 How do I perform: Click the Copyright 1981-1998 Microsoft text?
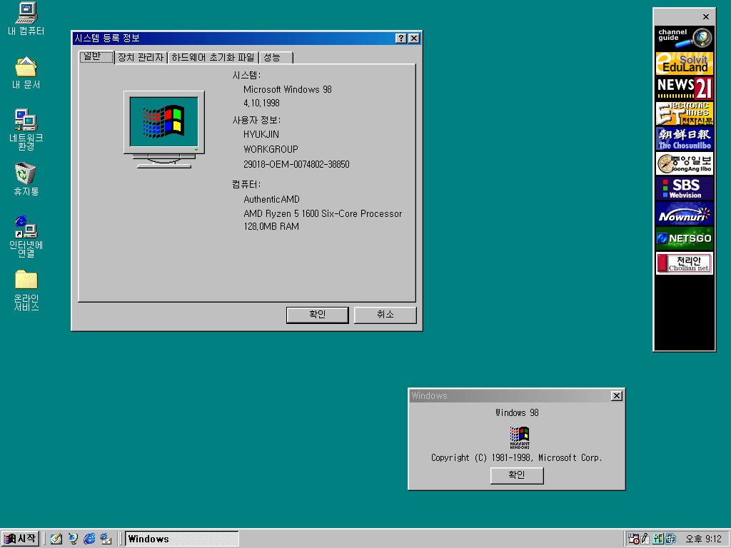pyautogui.click(x=517, y=457)
